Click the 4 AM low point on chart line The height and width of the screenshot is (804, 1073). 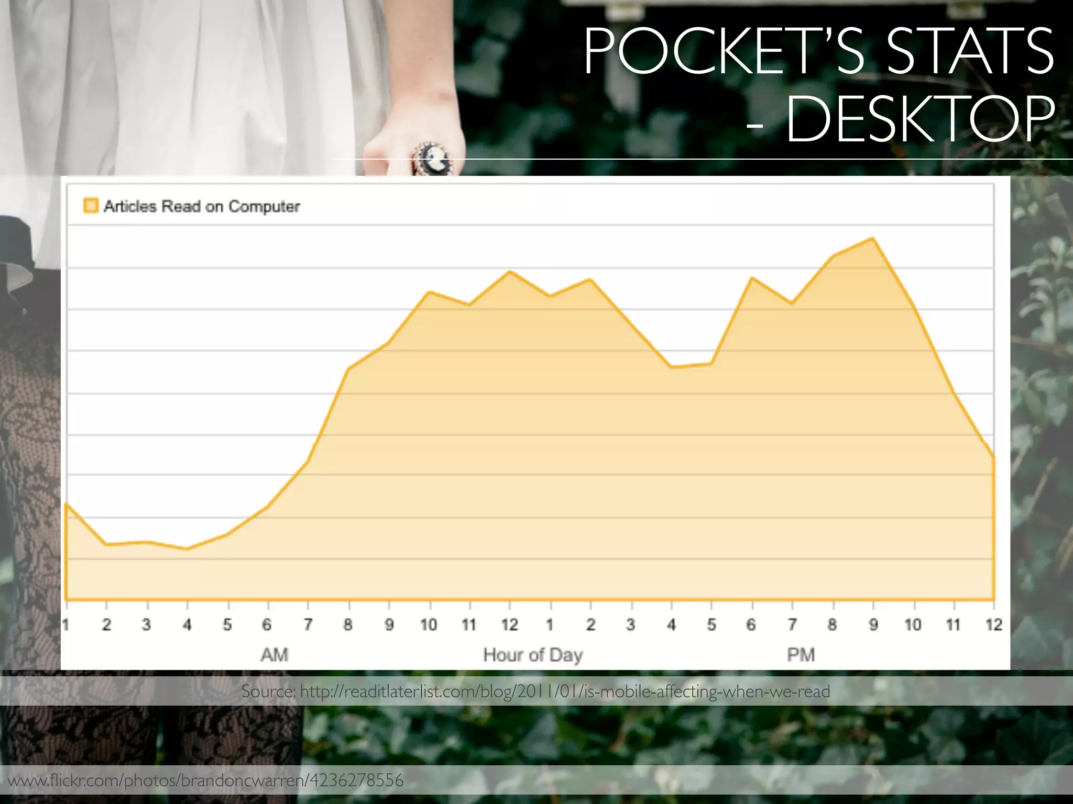[x=187, y=549]
